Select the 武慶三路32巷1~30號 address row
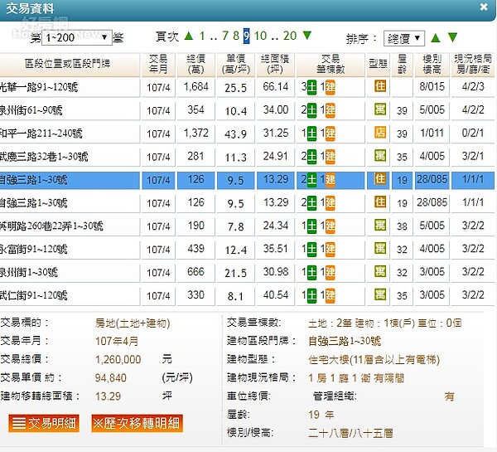 pyautogui.click(x=70, y=157)
